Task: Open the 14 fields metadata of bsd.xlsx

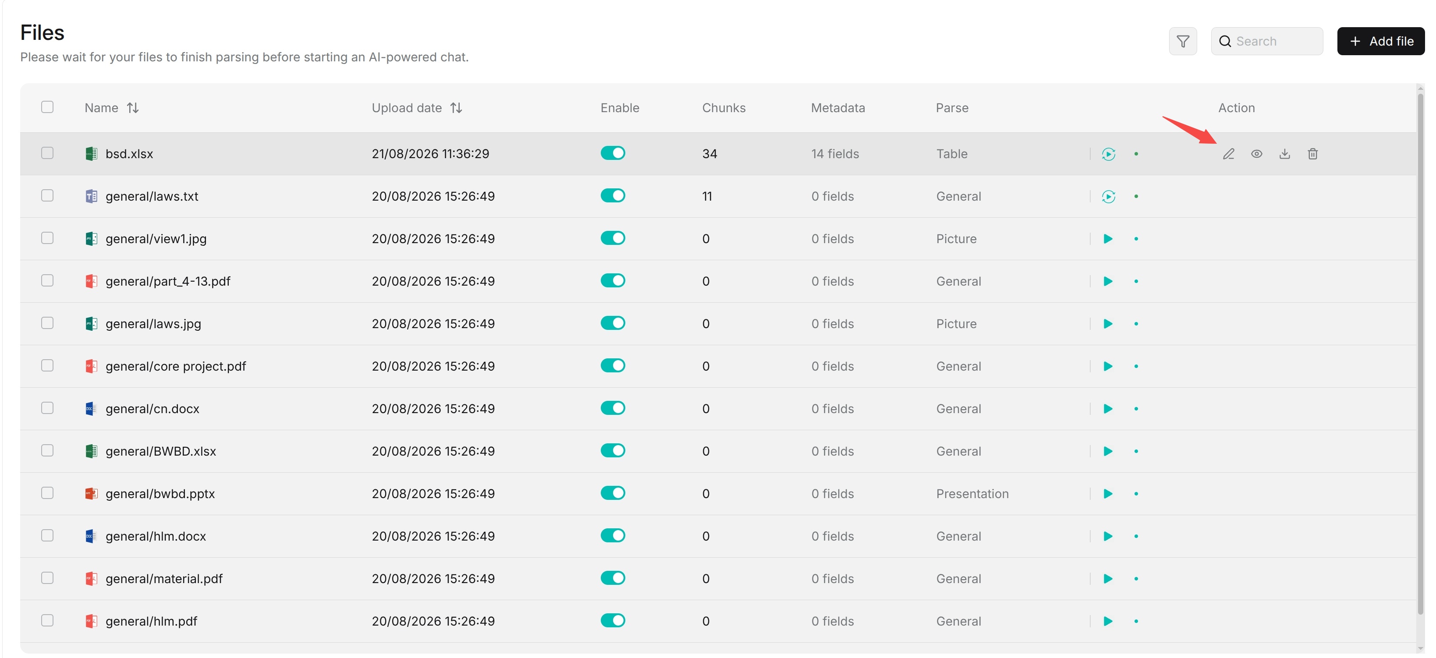Action: click(x=834, y=154)
